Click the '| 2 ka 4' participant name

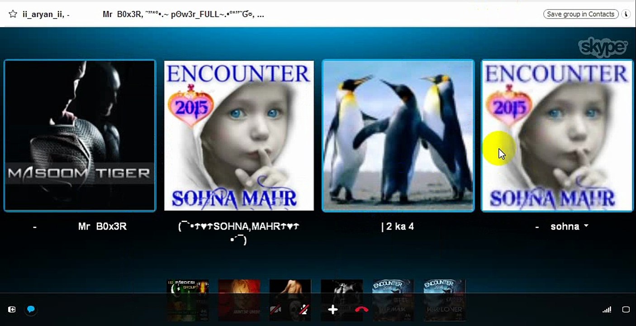[x=398, y=226]
